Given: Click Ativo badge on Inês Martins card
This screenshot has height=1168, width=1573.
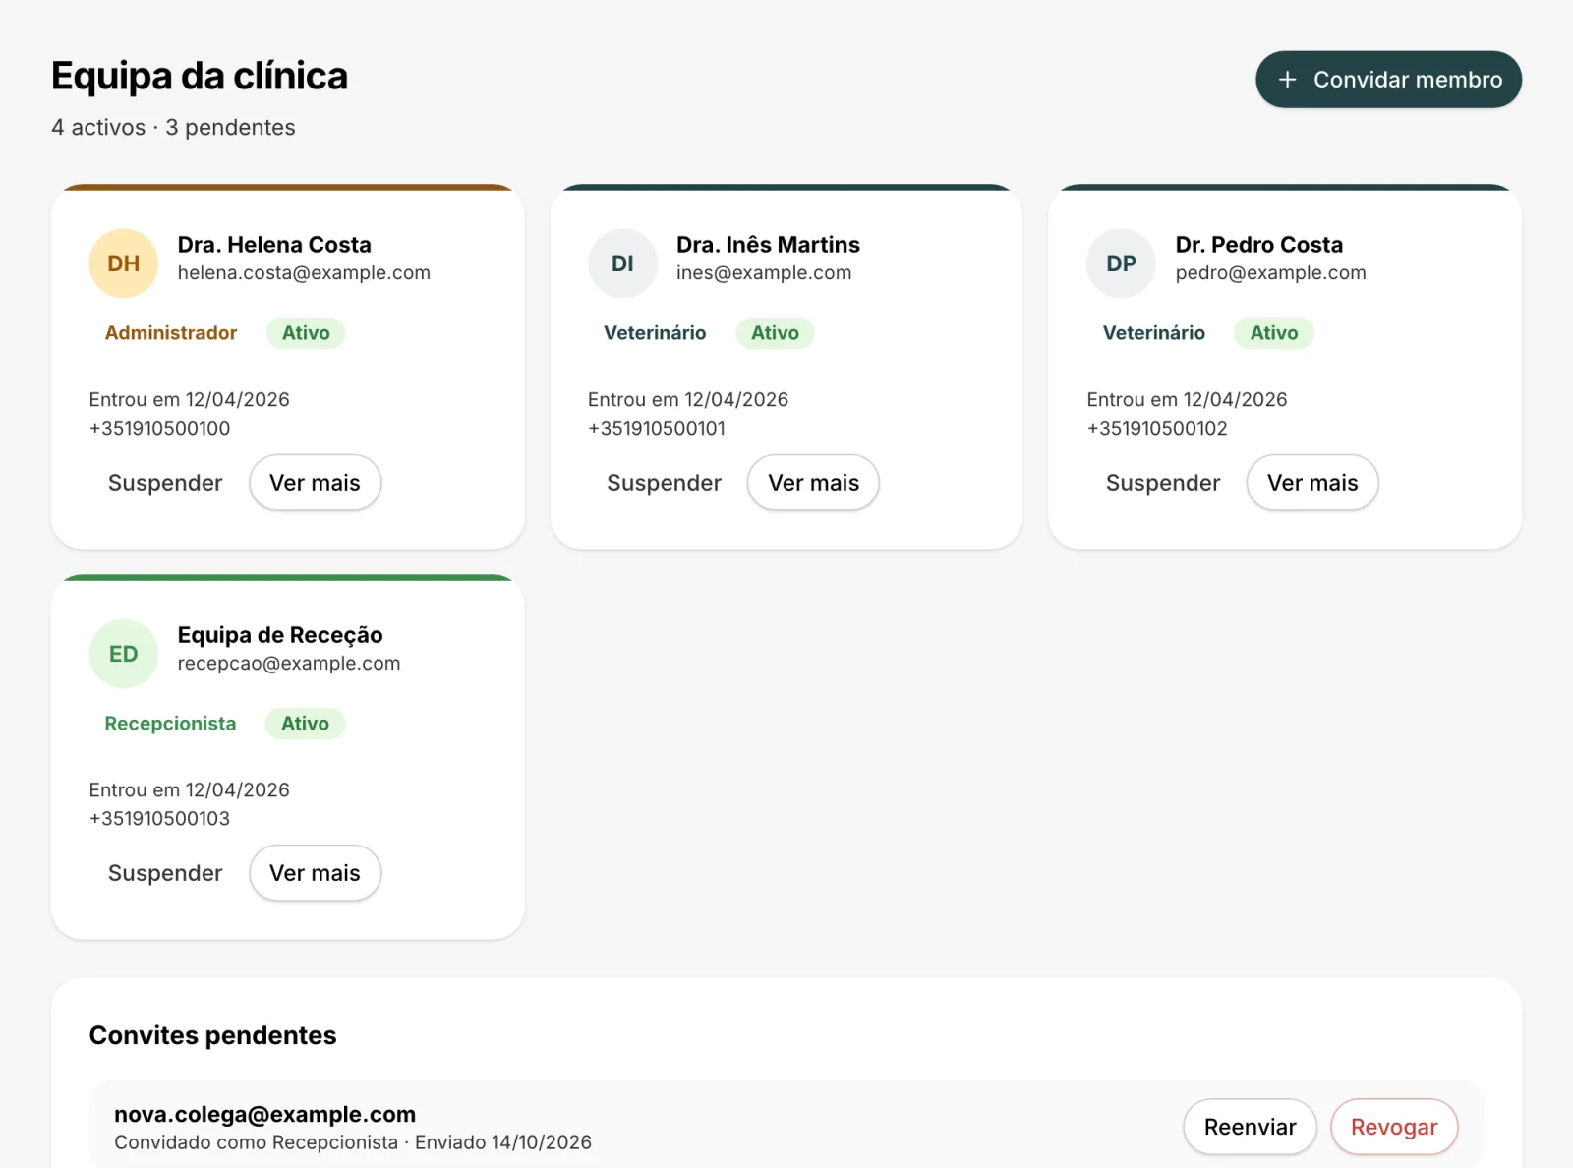Looking at the screenshot, I should 775,333.
